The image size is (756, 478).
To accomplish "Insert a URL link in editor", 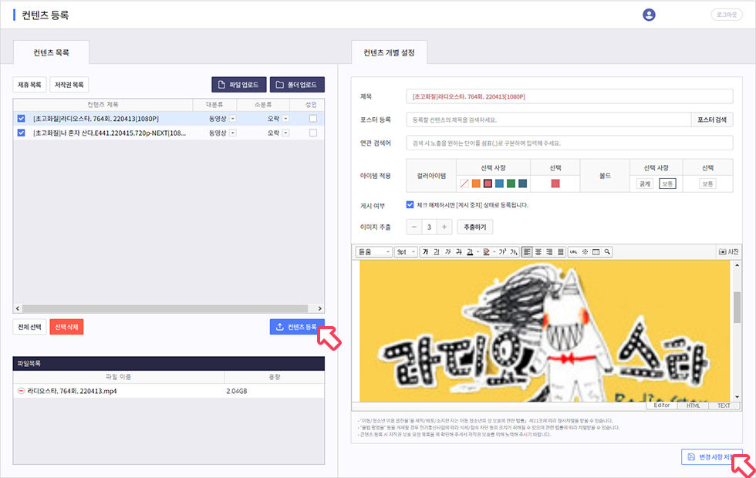I will point(573,252).
